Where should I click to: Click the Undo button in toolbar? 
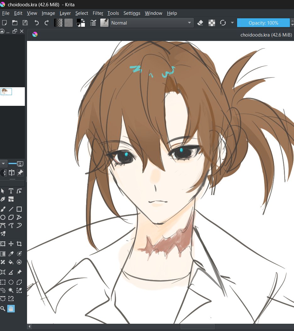(x=37, y=23)
